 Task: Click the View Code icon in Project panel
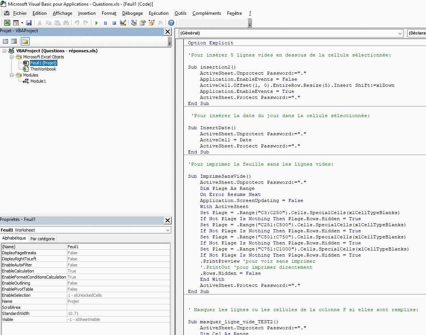click(x=5, y=41)
